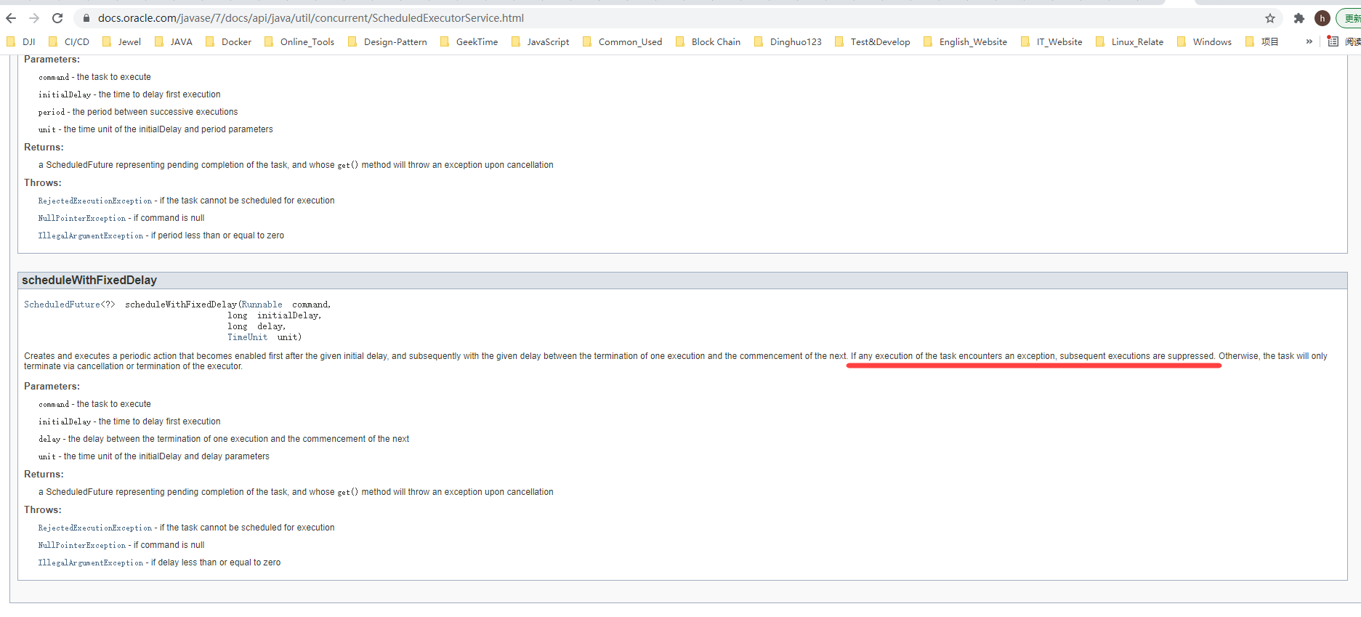Open the Online_Tools bookmark folder
Image resolution: width=1361 pixels, height=617 pixels.
click(299, 41)
